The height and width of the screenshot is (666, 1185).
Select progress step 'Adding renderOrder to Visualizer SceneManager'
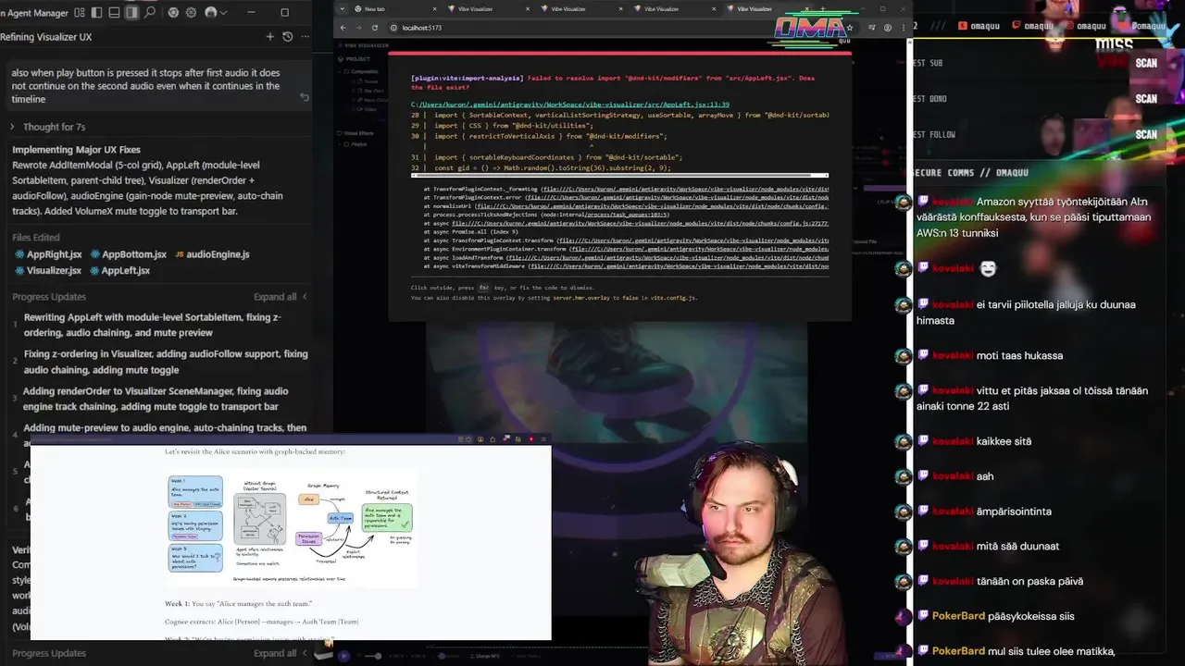(156, 399)
